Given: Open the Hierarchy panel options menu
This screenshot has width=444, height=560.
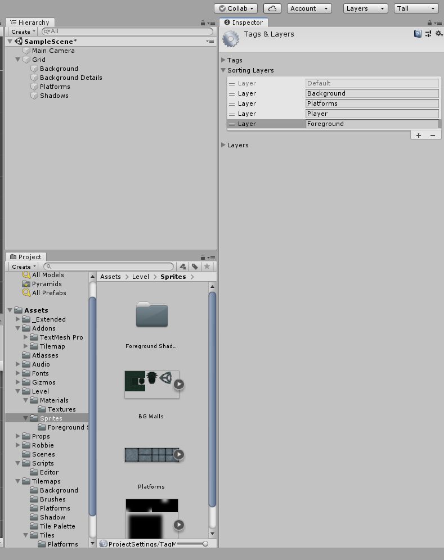Looking at the screenshot, I should [211, 23].
